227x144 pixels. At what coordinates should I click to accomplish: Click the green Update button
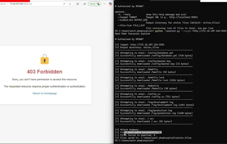point(94,4)
